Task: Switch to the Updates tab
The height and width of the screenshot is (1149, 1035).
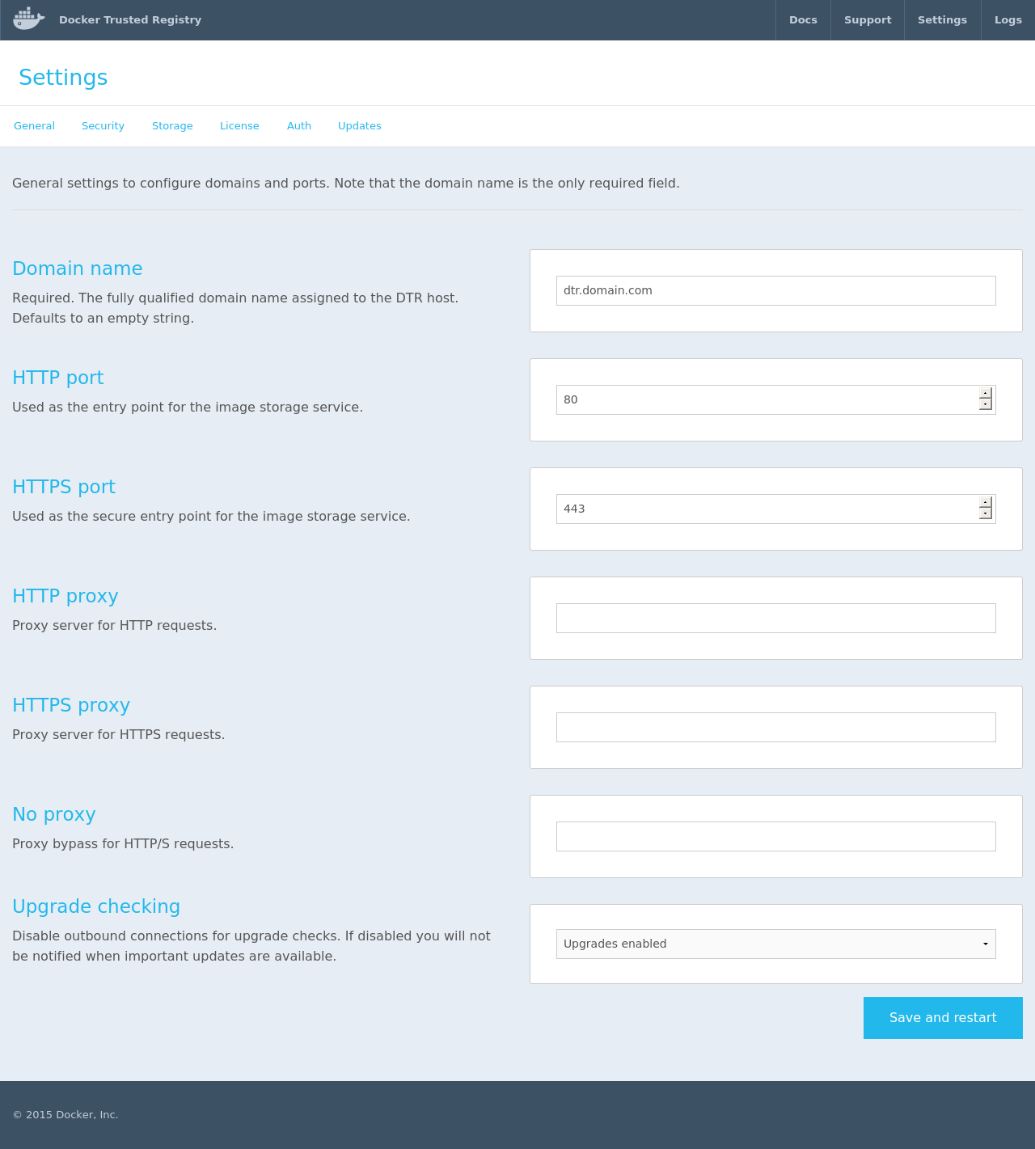Action: click(360, 125)
